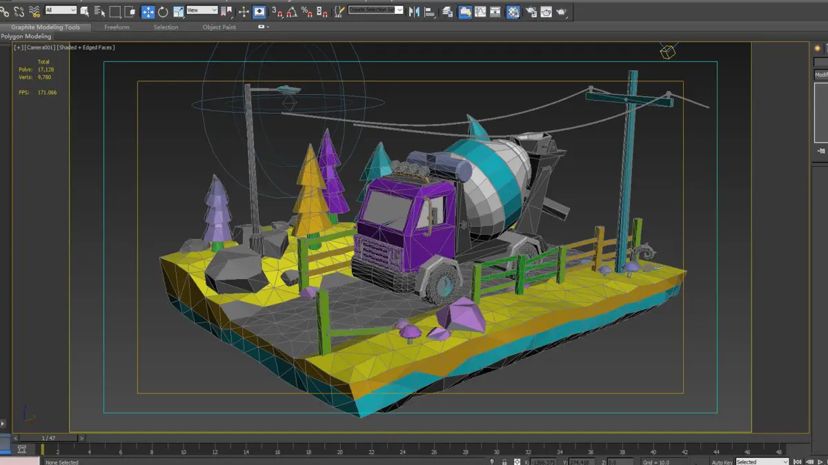
Task: Toggle the Selection Lock padlock icon
Action: [x=504, y=462]
